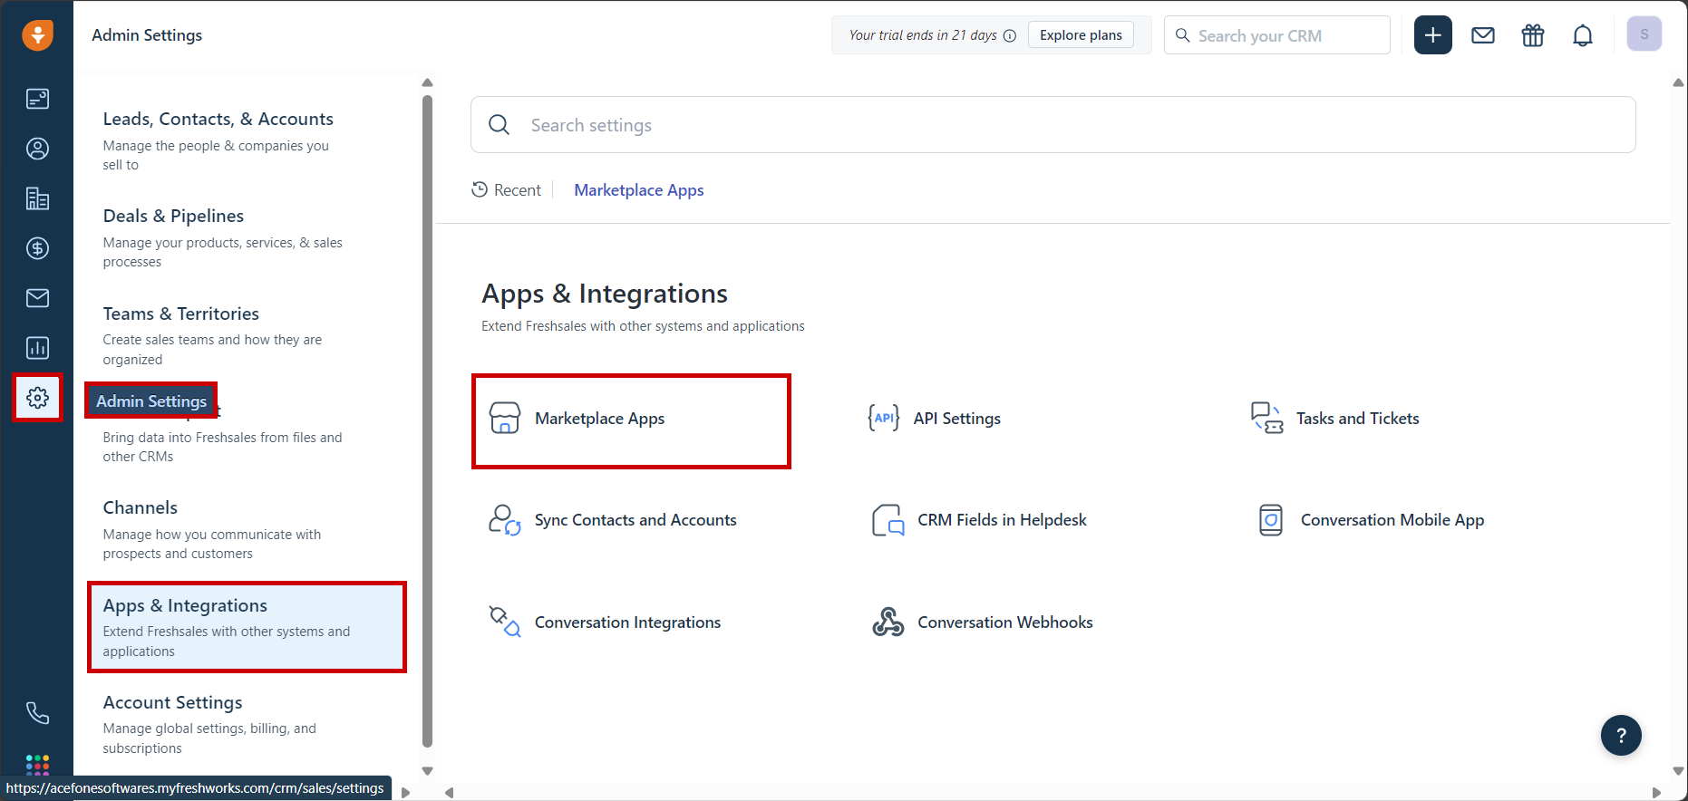Click 'Your trial ends in 21 days' text
Viewport: 1688px width, 801px height.
[x=923, y=35]
